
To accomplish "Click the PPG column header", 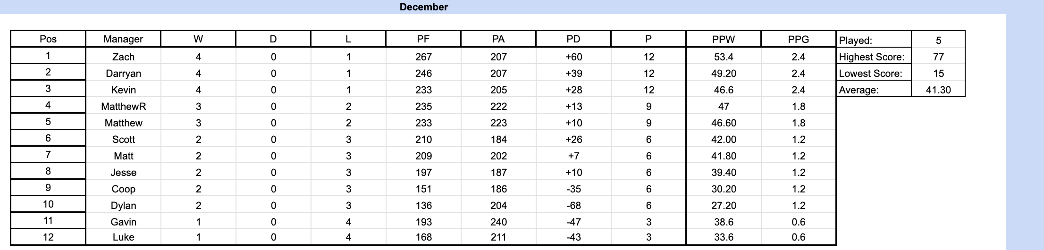I will [798, 40].
